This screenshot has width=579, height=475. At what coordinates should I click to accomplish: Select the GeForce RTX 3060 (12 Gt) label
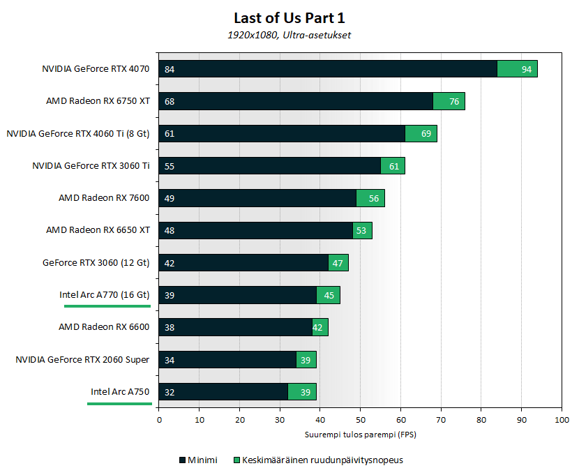96,263
